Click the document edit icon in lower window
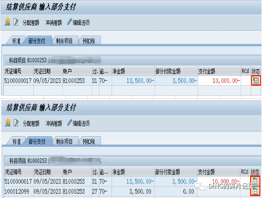262x198 pixels. [x=16, y=123]
